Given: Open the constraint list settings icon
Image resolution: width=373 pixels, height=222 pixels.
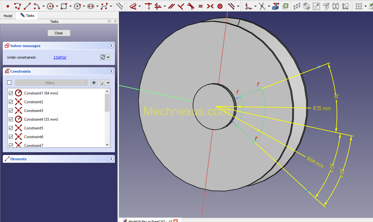Looking at the screenshot, I should tap(103, 83).
